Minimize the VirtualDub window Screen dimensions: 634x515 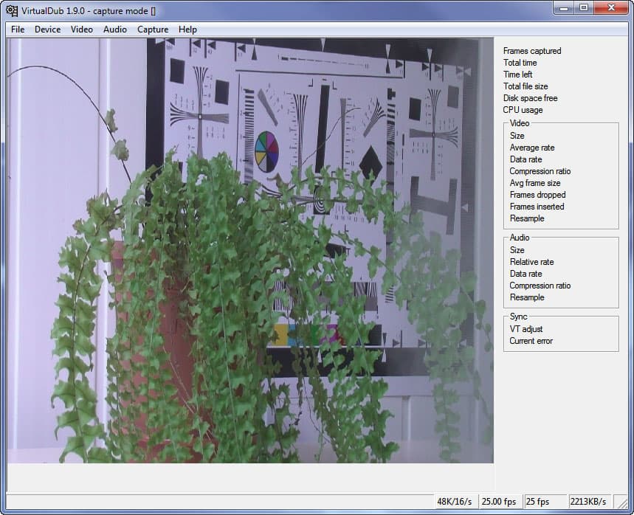point(564,7)
